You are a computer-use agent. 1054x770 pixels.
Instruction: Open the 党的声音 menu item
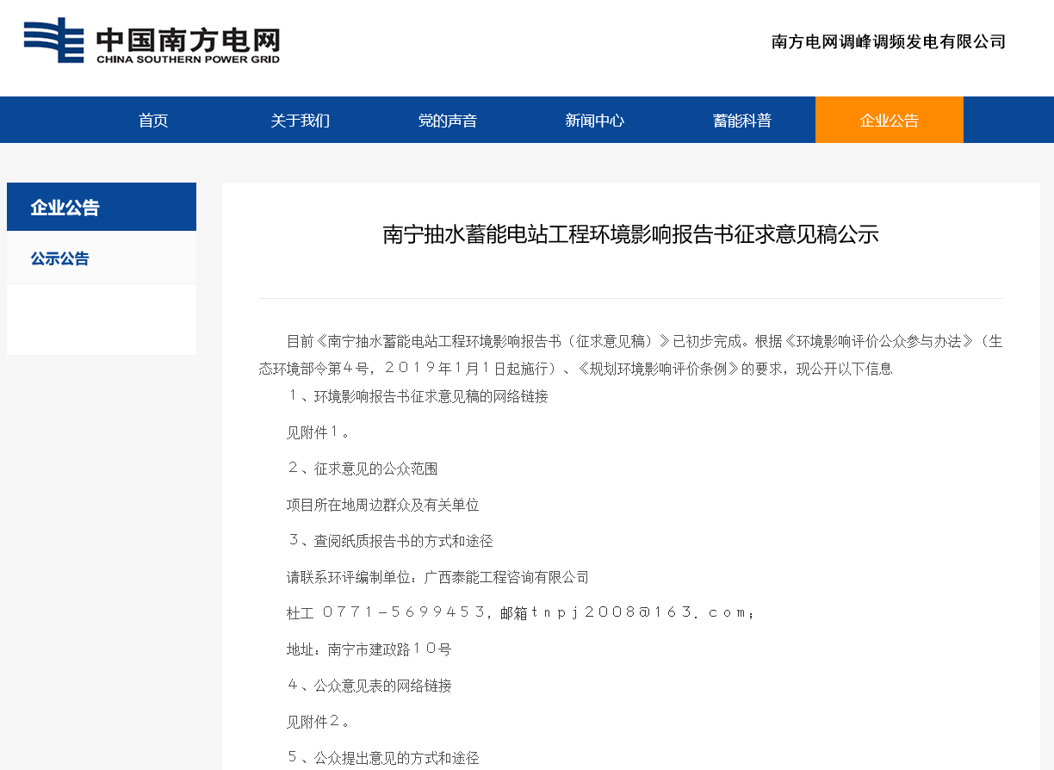coord(448,121)
